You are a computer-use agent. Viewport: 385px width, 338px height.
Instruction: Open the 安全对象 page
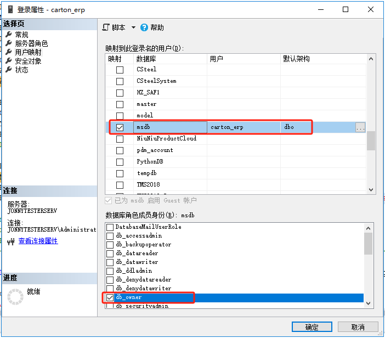point(28,61)
